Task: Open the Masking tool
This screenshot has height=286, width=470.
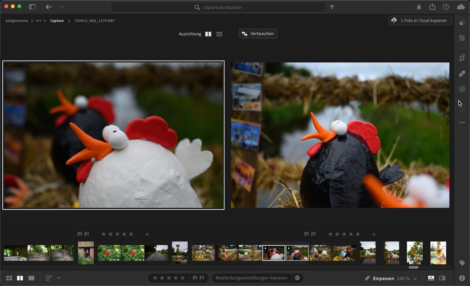Action: coord(462,89)
